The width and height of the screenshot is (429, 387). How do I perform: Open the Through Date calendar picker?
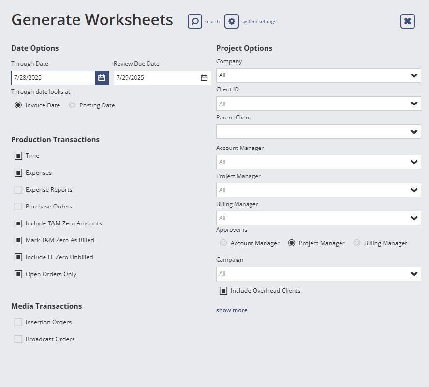(100, 77)
